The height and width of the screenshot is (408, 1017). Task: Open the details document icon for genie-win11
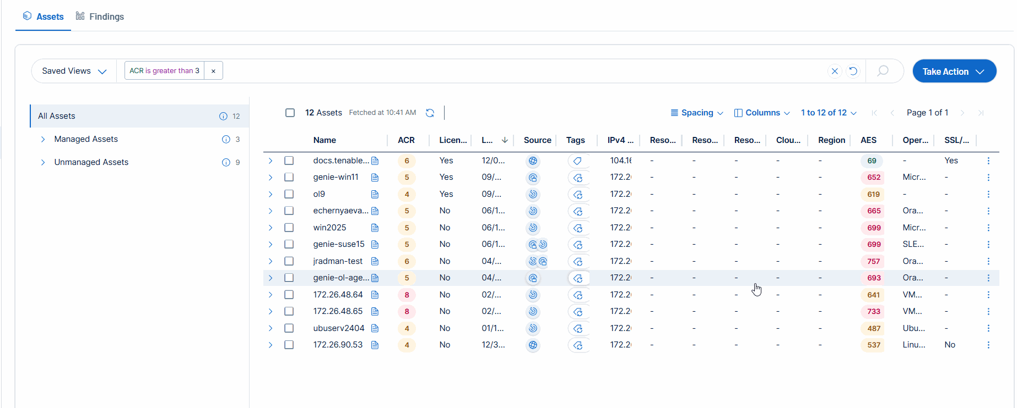375,178
